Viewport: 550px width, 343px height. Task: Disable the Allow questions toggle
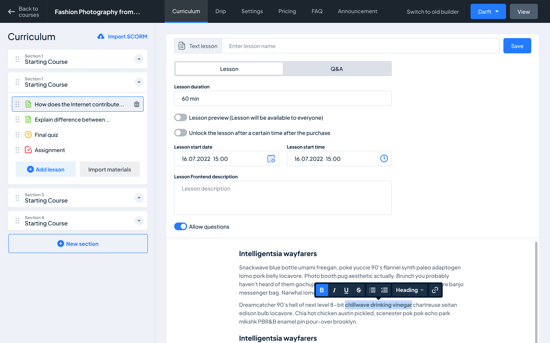pos(180,226)
